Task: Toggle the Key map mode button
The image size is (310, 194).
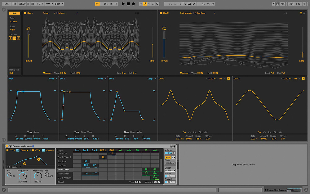Action: [282, 4]
